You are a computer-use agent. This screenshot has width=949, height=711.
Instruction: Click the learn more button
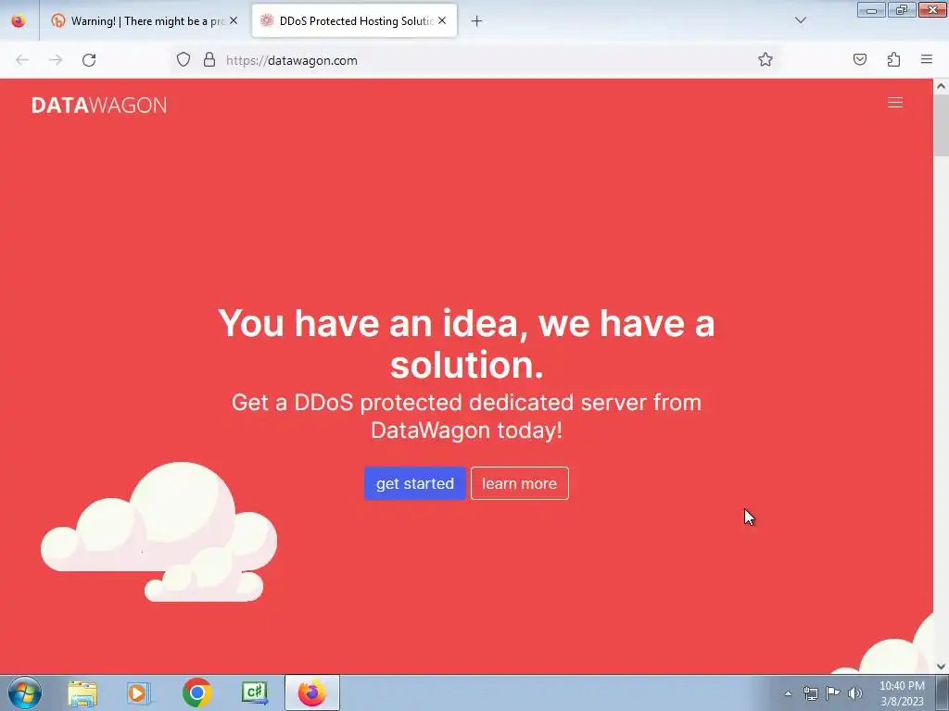[x=519, y=483]
